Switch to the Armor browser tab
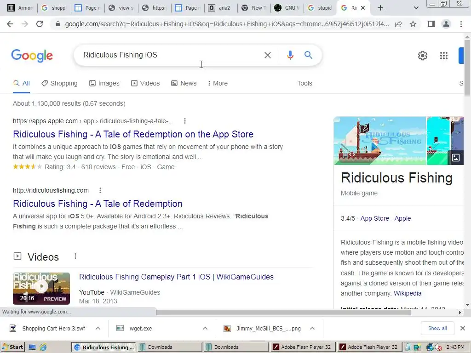The image size is (471, 353). 20,8
